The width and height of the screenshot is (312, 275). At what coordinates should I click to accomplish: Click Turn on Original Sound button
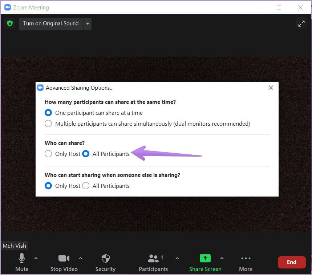(x=51, y=24)
